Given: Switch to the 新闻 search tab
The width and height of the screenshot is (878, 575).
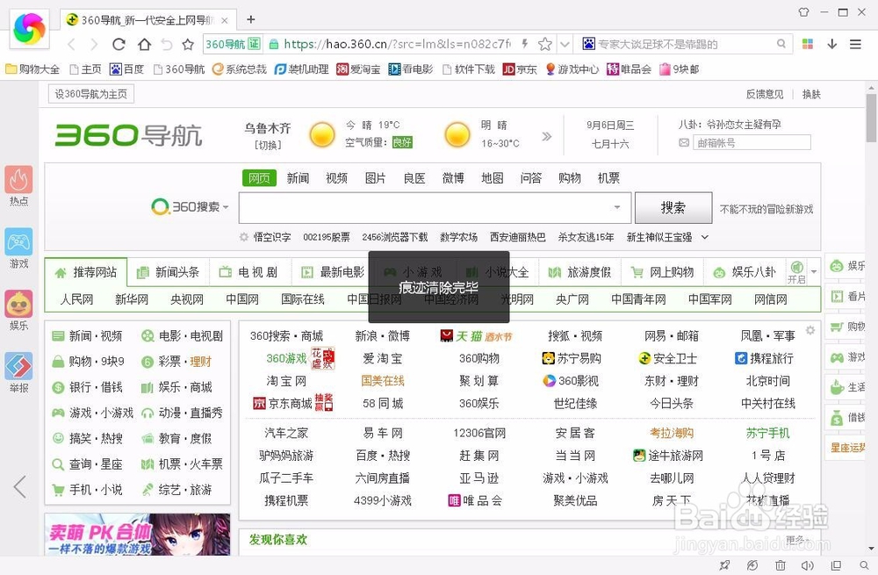Looking at the screenshot, I should coord(298,177).
